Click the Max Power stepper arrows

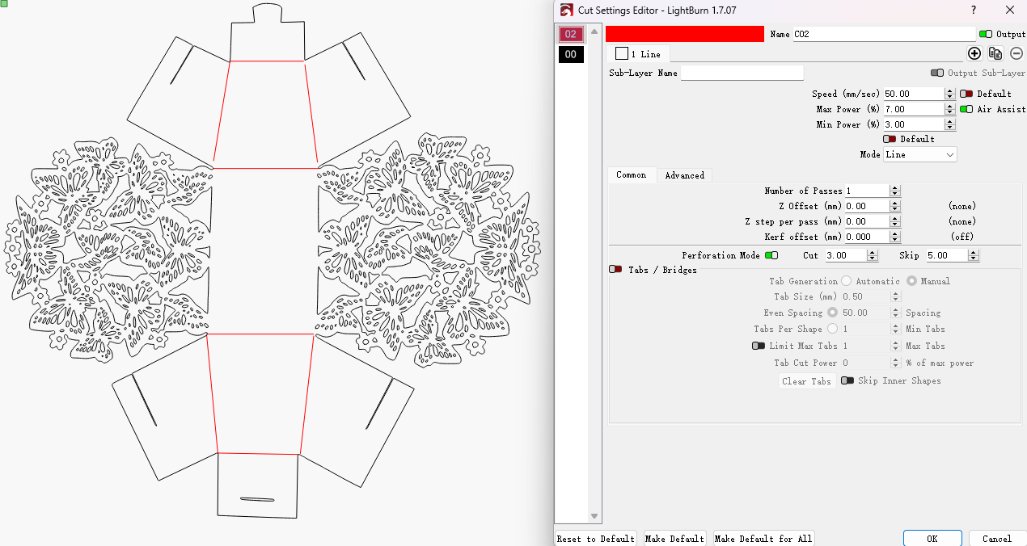950,109
